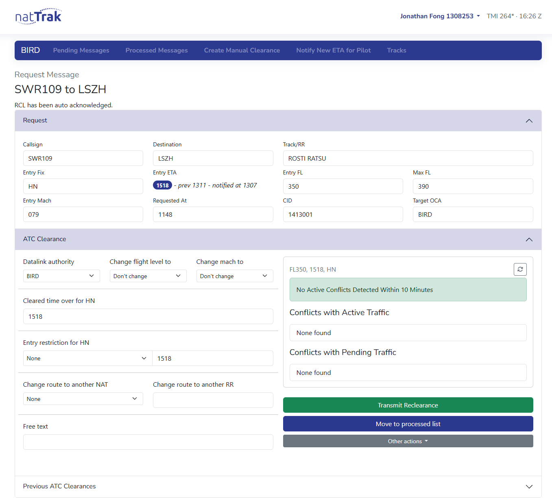This screenshot has width=552, height=503.
Task: Click the Entry Mach field 079
Action: pos(83,214)
